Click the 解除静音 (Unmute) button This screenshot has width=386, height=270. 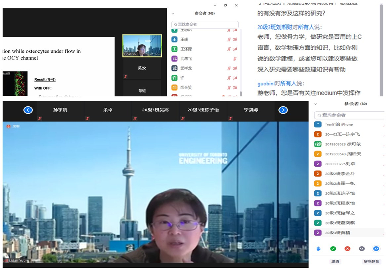(372, 261)
